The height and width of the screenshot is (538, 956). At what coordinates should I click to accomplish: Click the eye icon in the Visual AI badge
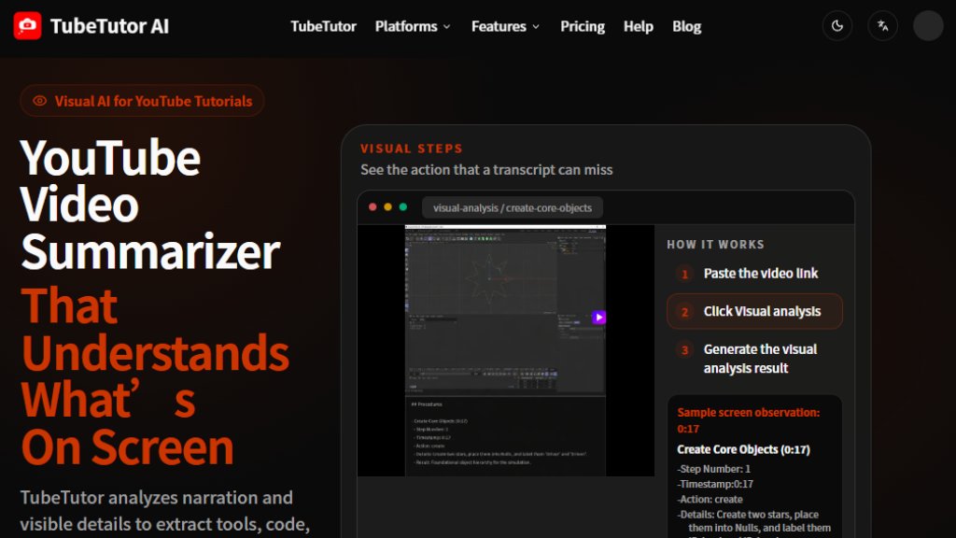[x=39, y=101]
